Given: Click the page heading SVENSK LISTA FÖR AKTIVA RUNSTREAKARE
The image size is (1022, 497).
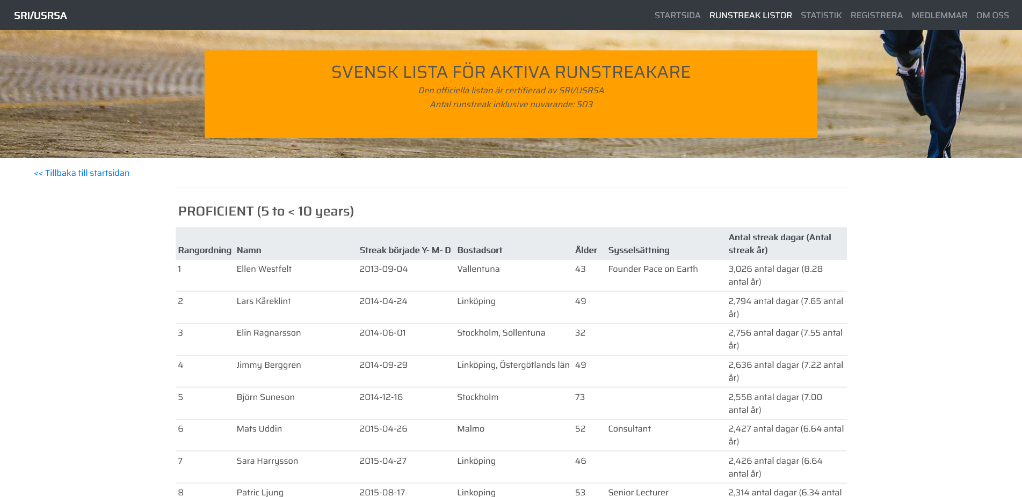Looking at the screenshot, I should coord(511,72).
